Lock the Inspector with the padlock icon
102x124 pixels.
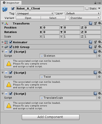point(95,3)
